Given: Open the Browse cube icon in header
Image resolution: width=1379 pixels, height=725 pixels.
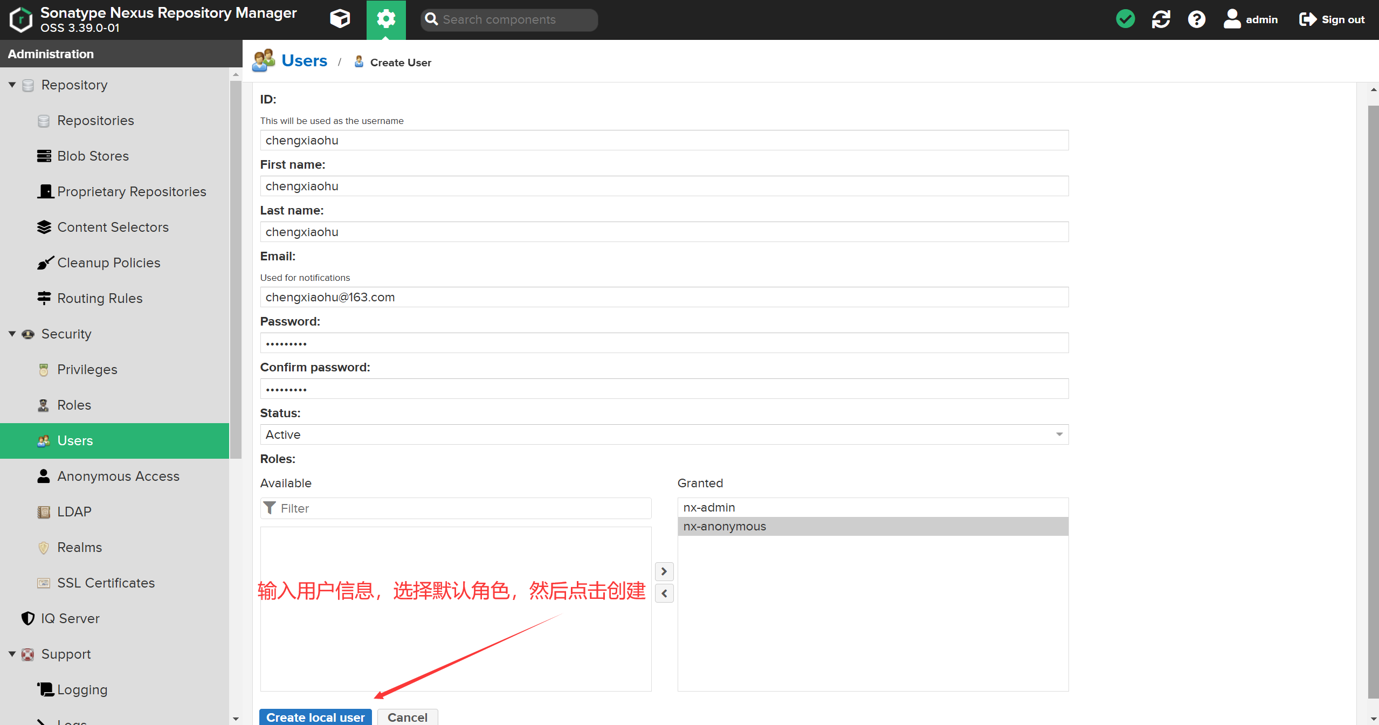Looking at the screenshot, I should pos(340,19).
